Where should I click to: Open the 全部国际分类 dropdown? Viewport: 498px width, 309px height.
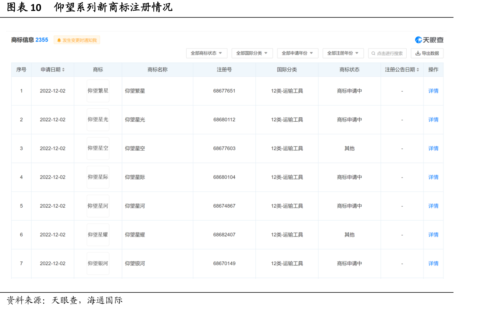point(252,53)
